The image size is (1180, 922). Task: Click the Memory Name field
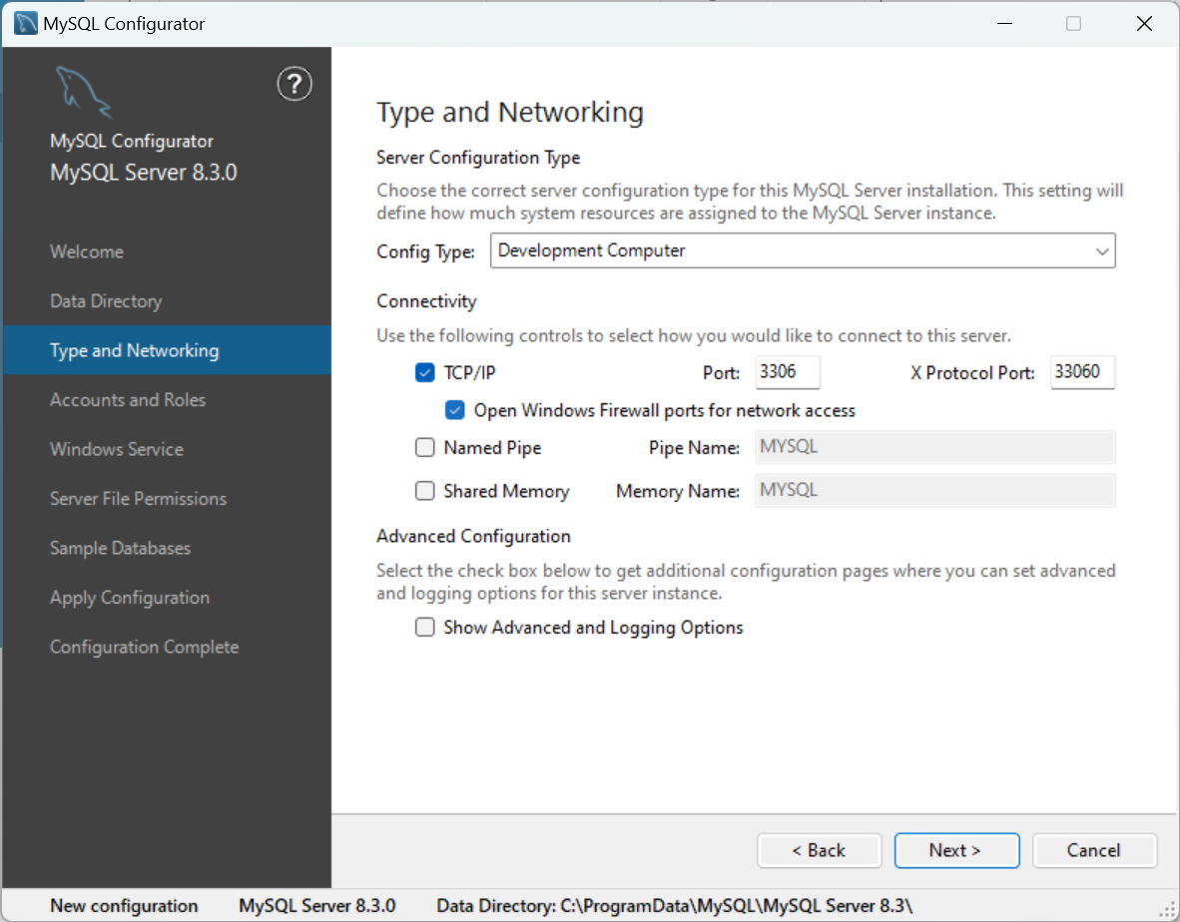coord(934,490)
